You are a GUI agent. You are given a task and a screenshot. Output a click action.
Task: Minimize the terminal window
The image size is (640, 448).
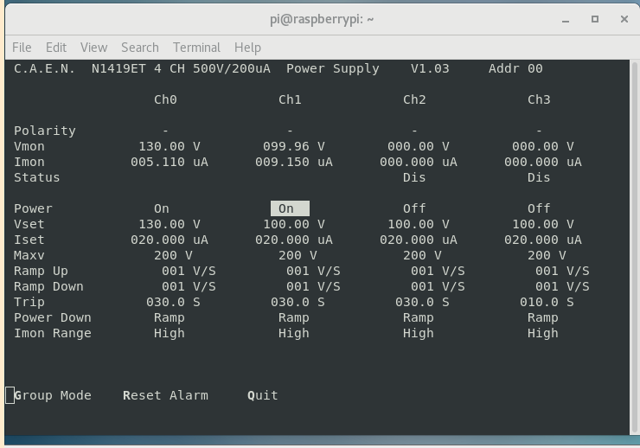pyautogui.click(x=565, y=19)
